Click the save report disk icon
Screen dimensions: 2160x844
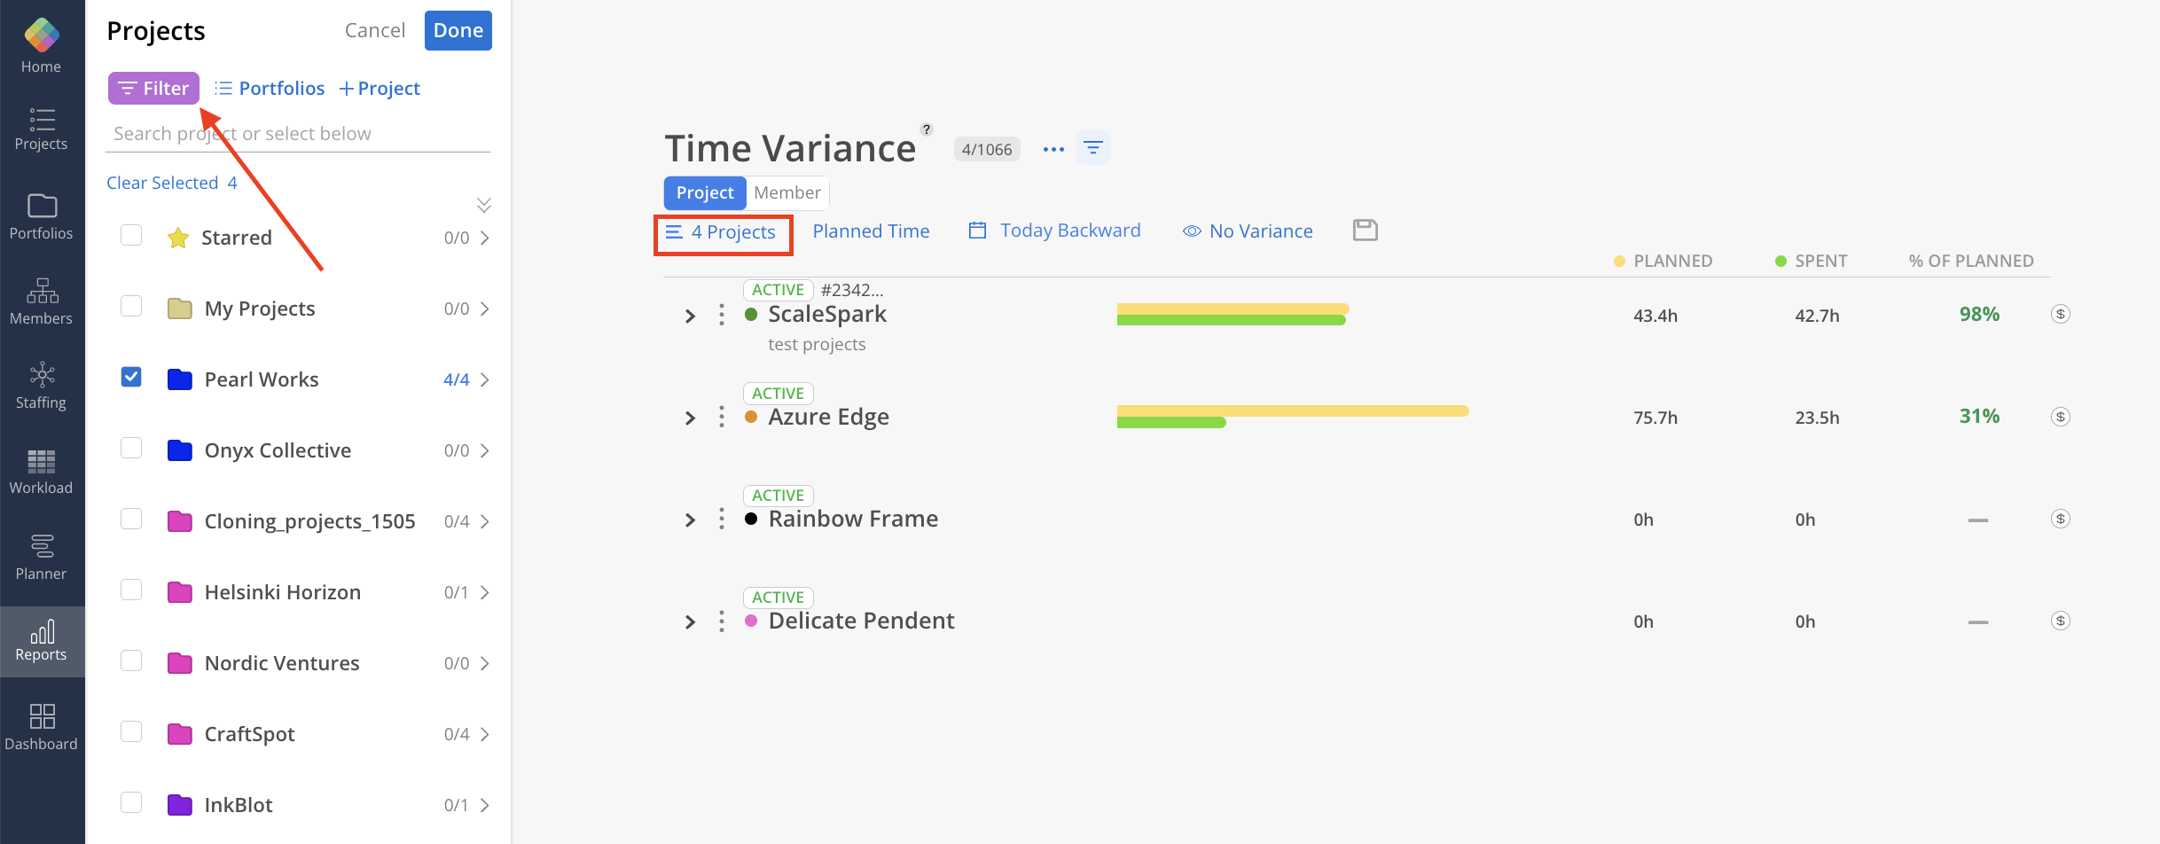(1365, 231)
